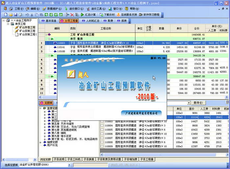
Task: Click the green right arrow icon
Action: click(61, 14)
